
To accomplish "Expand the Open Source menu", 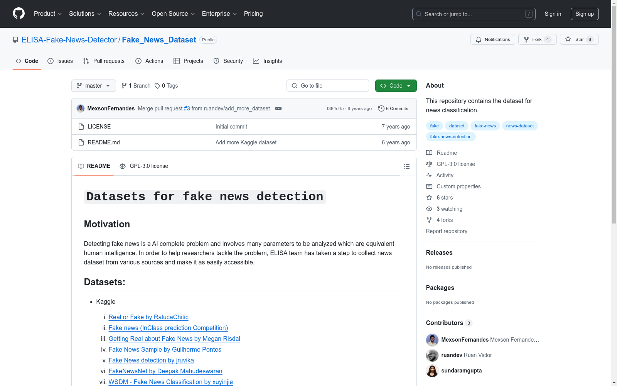I will 174,14.
